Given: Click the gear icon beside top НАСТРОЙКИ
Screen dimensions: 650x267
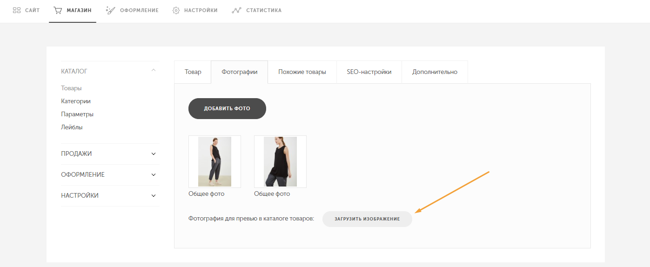Looking at the screenshot, I should (x=176, y=10).
